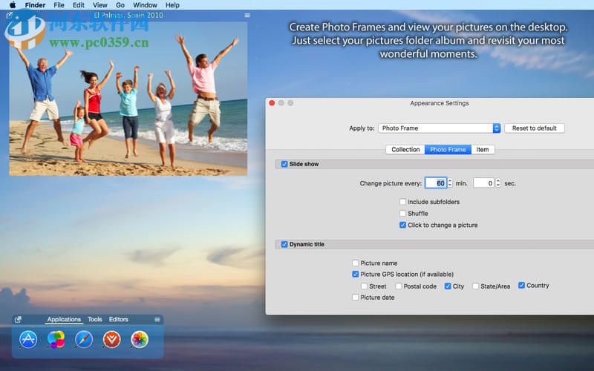Click the launcher panel's detach arrow icon
Image resolution: width=594 pixels, height=371 pixels.
(x=18, y=320)
